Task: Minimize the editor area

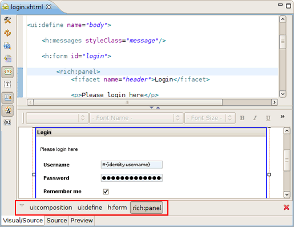Action: pyautogui.click(x=280, y=5)
